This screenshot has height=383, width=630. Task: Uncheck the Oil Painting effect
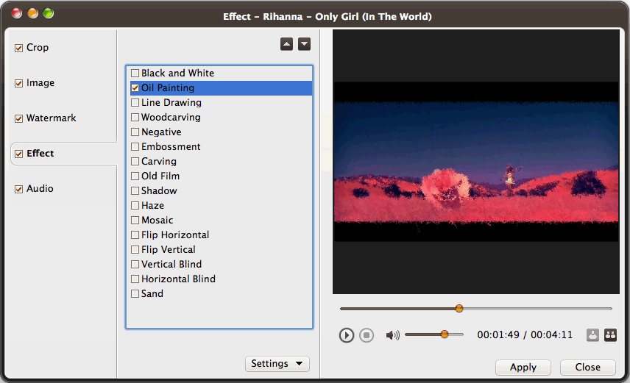[135, 88]
